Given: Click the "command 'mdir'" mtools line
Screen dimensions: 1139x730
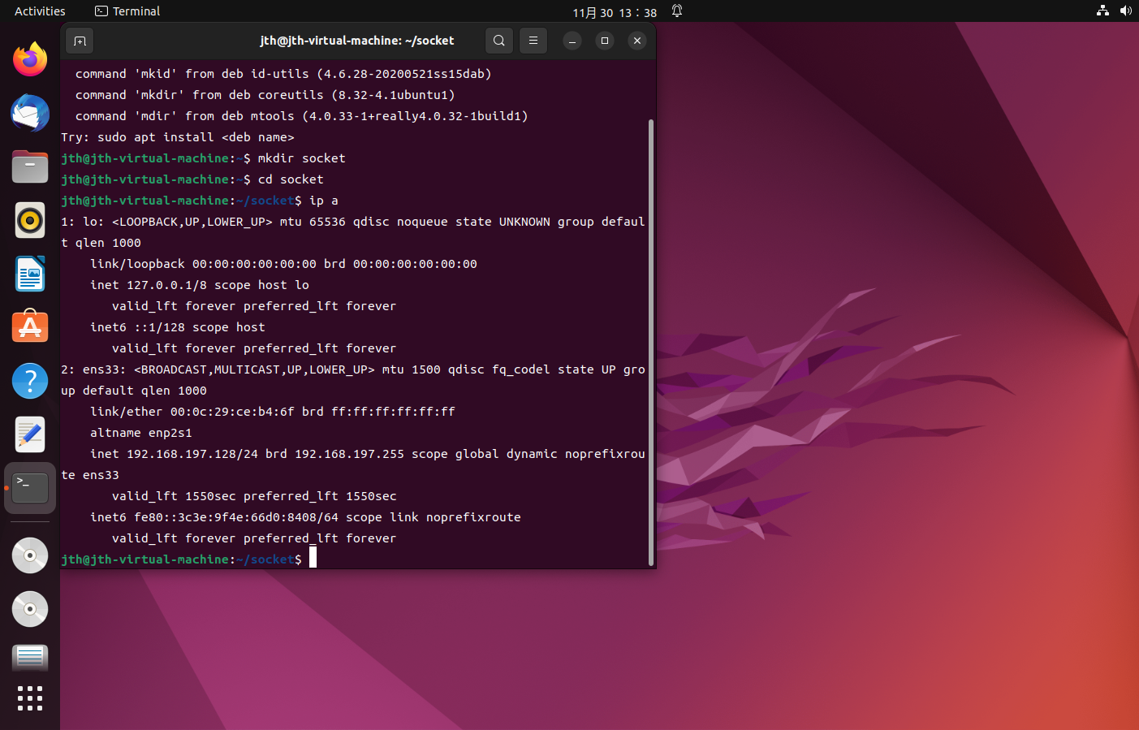Looking at the screenshot, I should (x=302, y=116).
